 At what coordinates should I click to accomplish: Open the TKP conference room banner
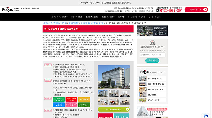(152, 112)
